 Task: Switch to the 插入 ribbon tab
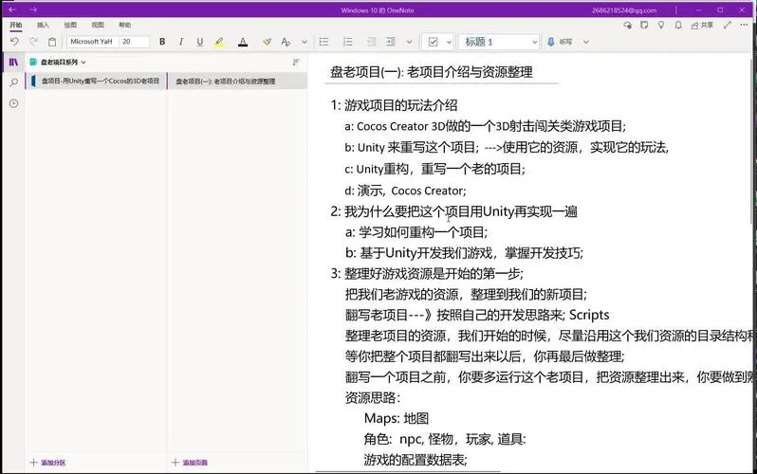43,25
